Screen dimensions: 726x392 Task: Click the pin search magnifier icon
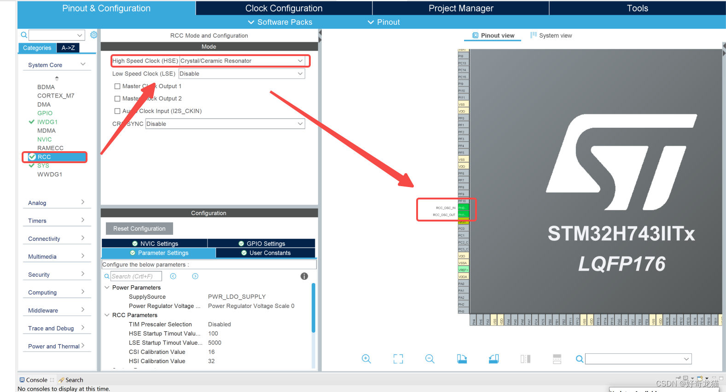[x=580, y=359]
